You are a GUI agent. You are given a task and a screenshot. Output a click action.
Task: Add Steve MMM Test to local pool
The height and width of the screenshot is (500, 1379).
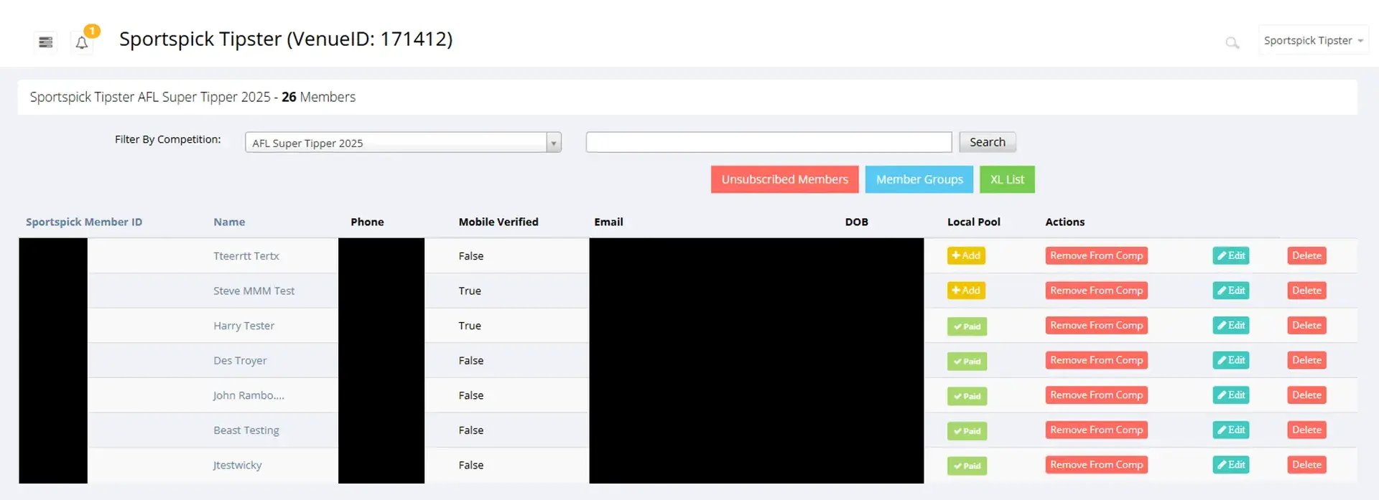click(x=966, y=291)
